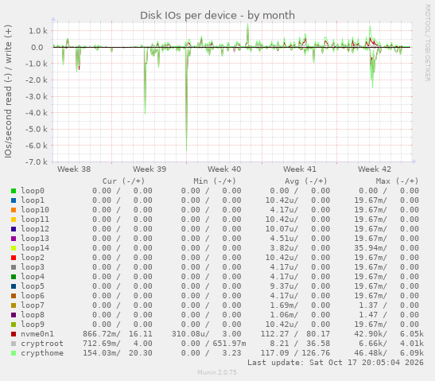The width and height of the screenshot is (435, 381).
Task: Click the Avg (-/+) column header
Action: (x=306, y=181)
